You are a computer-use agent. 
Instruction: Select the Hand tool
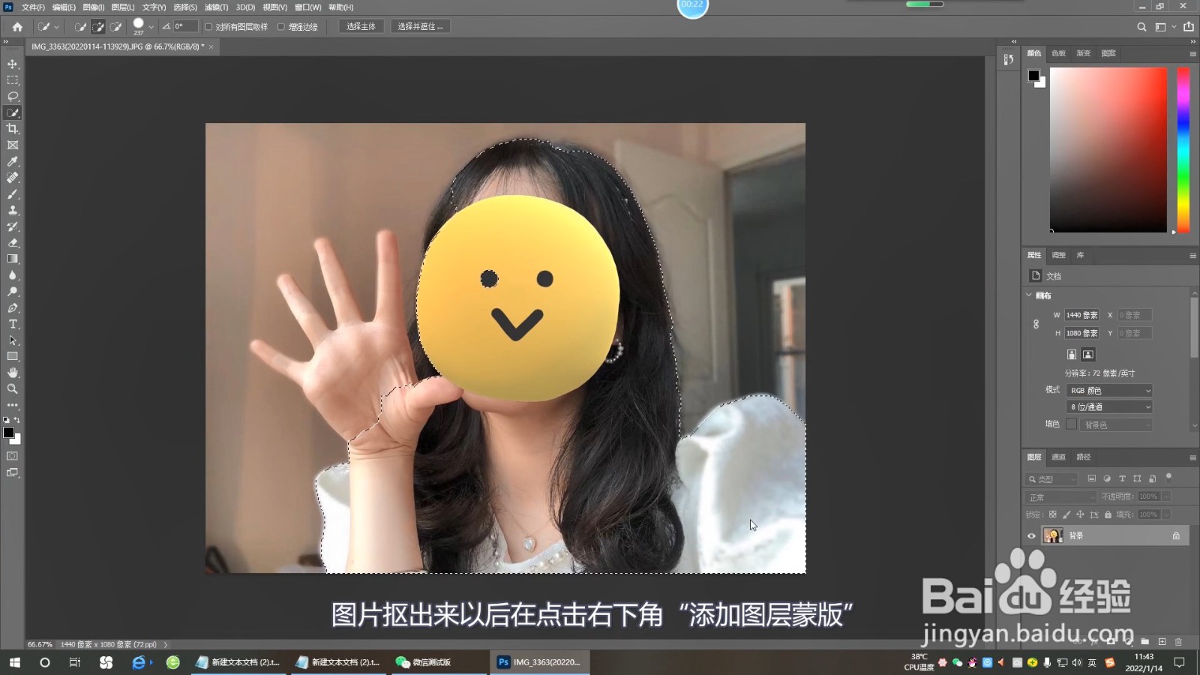tap(12, 372)
